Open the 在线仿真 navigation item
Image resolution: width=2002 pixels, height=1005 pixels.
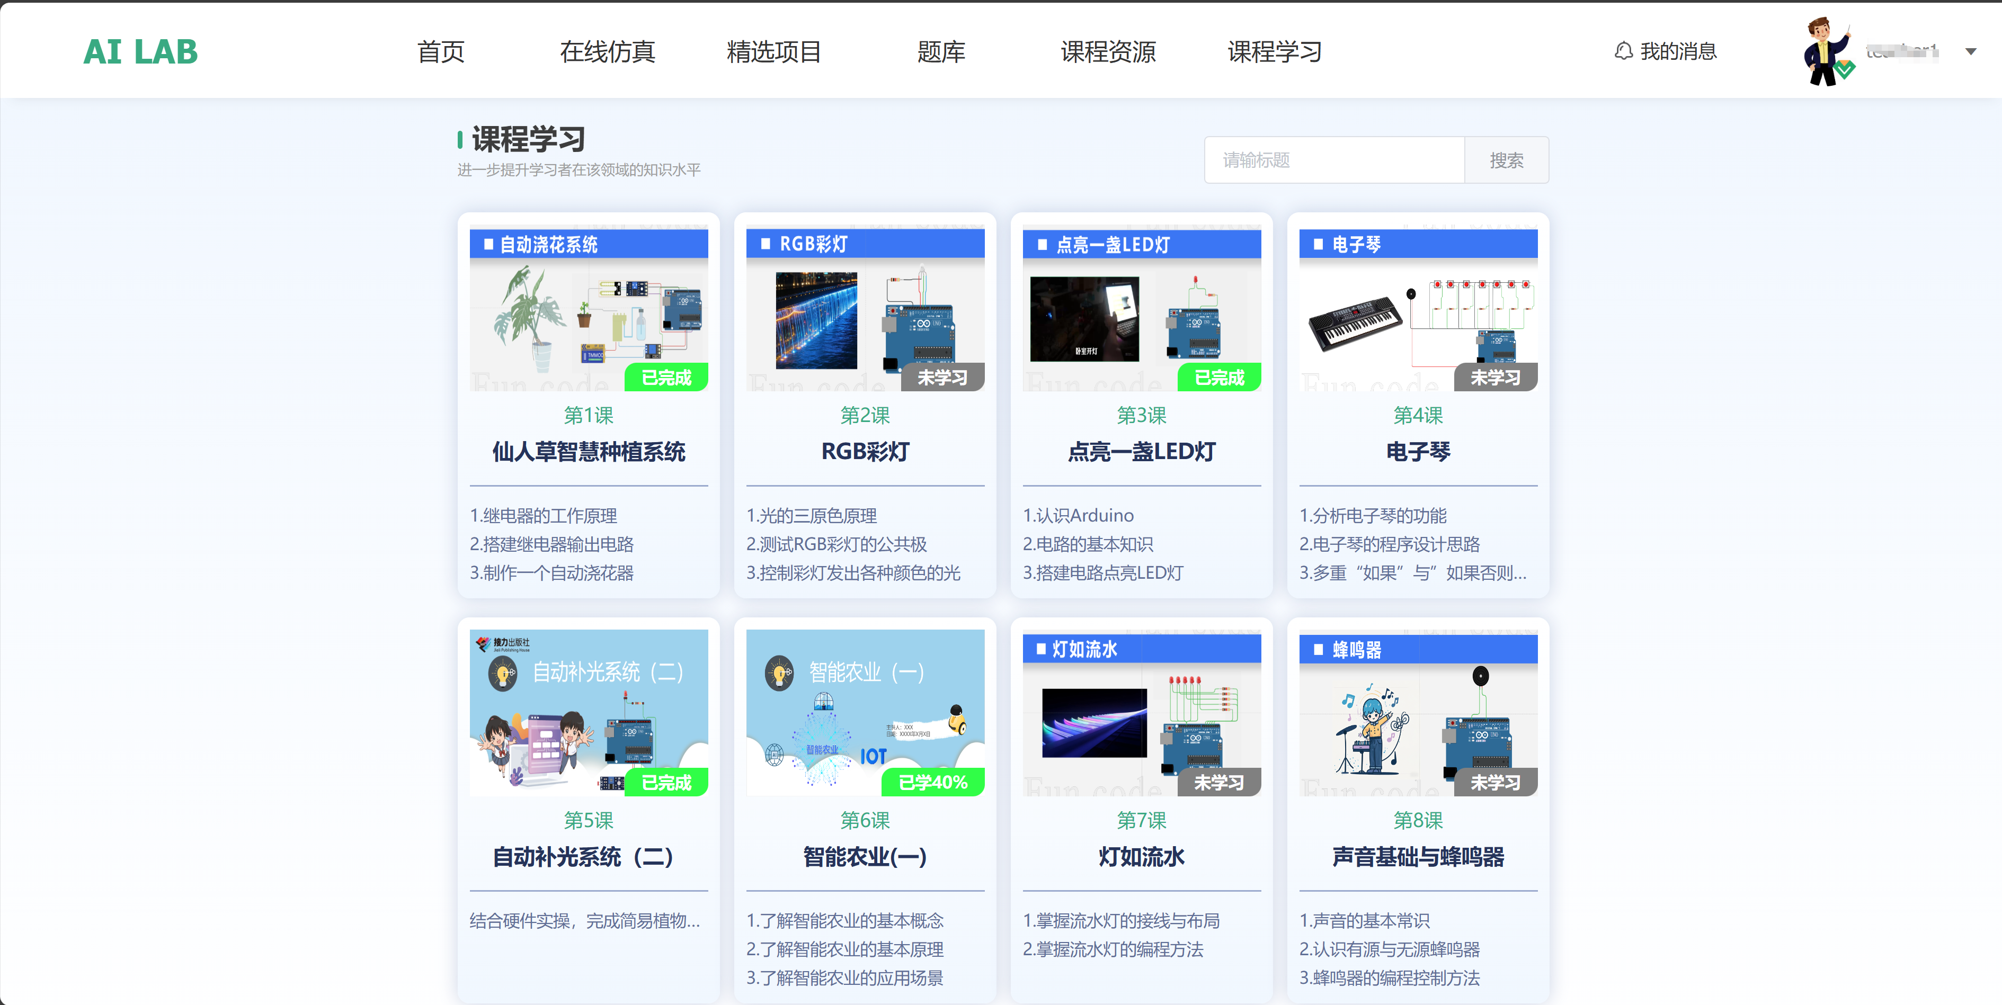click(x=607, y=52)
